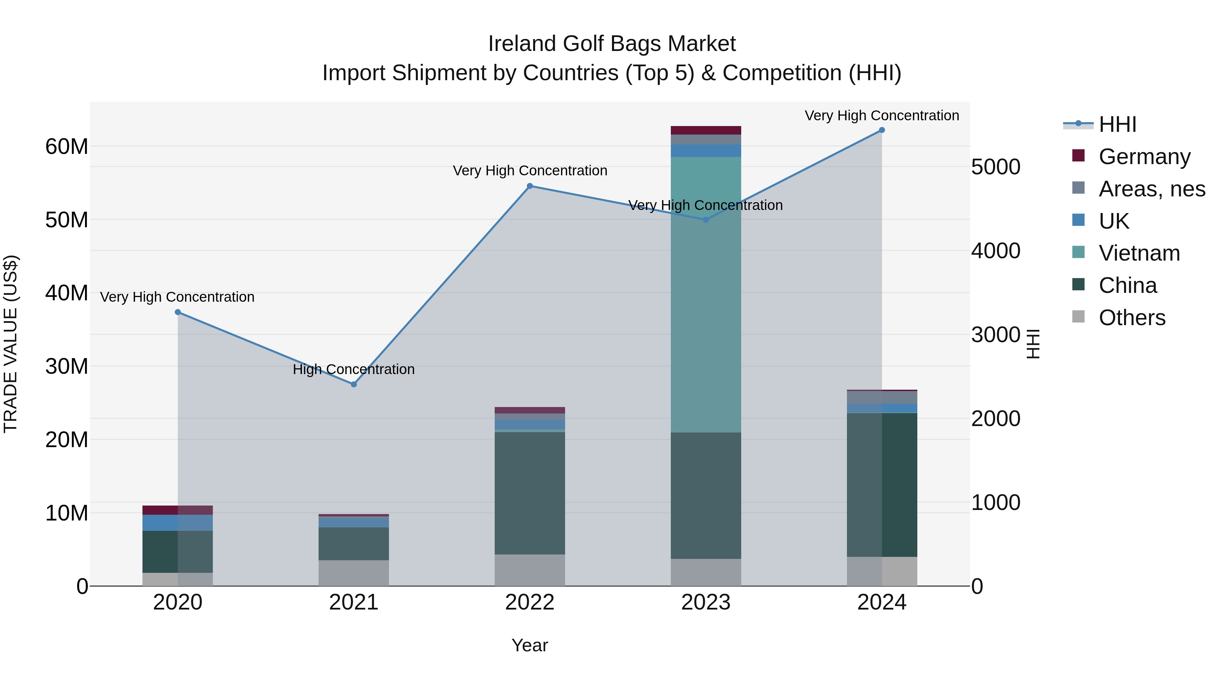Click the 'Ireland Golf Bags Market' chart title
Image resolution: width=1224 pixels, height=688 pixels.
tap(612, 44)
